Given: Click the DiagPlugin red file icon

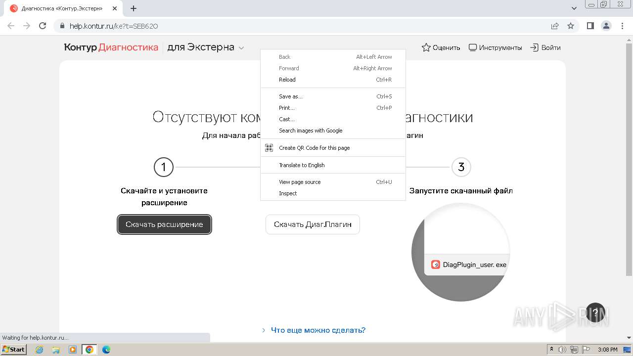Looking at the screenshot, I should [435, 265].
